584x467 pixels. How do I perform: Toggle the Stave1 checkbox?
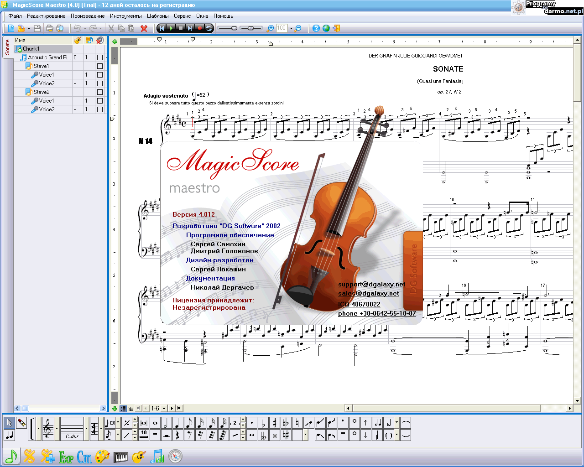(x=100, y=66)
